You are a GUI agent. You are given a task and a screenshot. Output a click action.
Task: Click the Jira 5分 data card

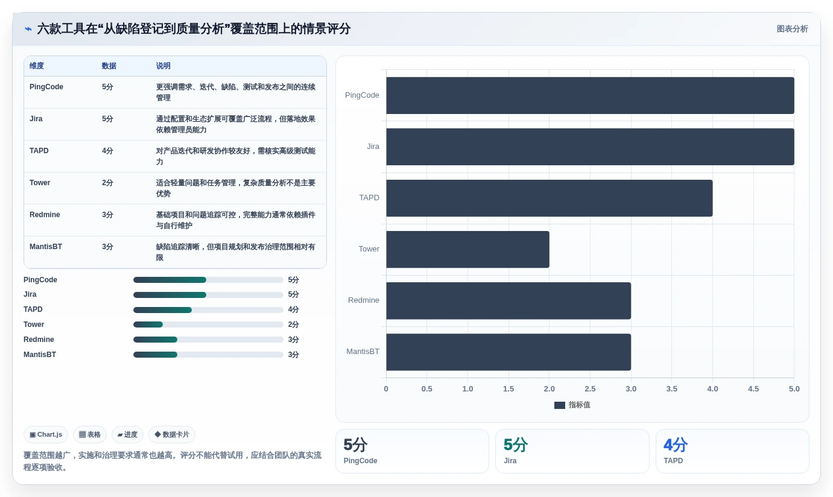[x=572, y=451]
